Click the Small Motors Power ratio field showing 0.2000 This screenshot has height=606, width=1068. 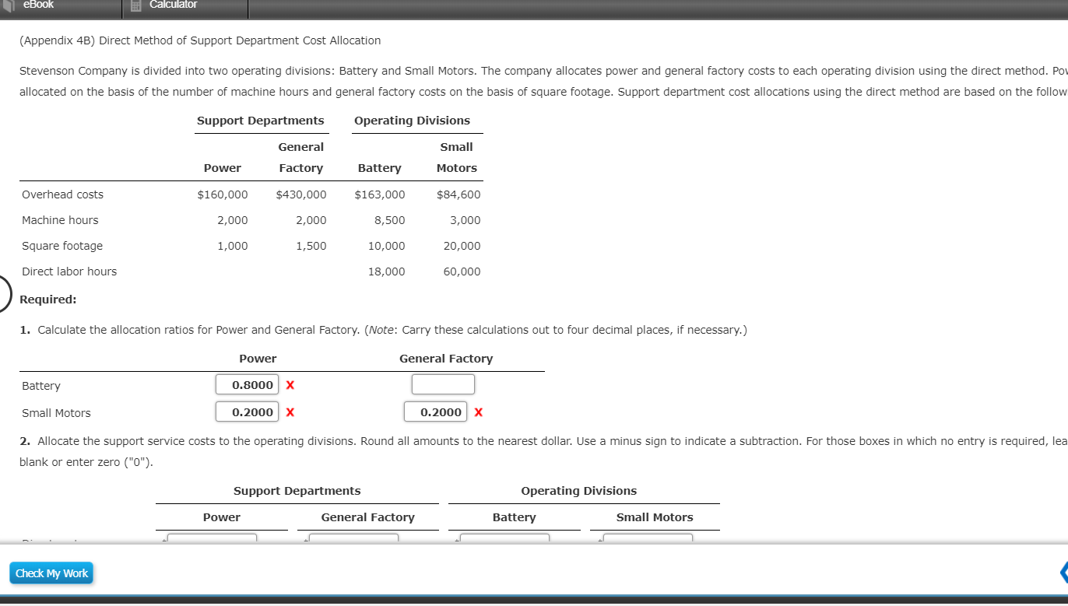[247, 412]
